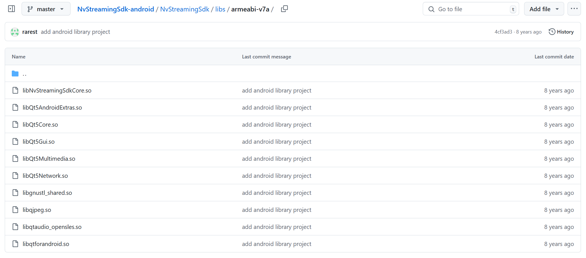Open rarest author profile link
The image size is (586, 258).
click(x=30, y=32)
